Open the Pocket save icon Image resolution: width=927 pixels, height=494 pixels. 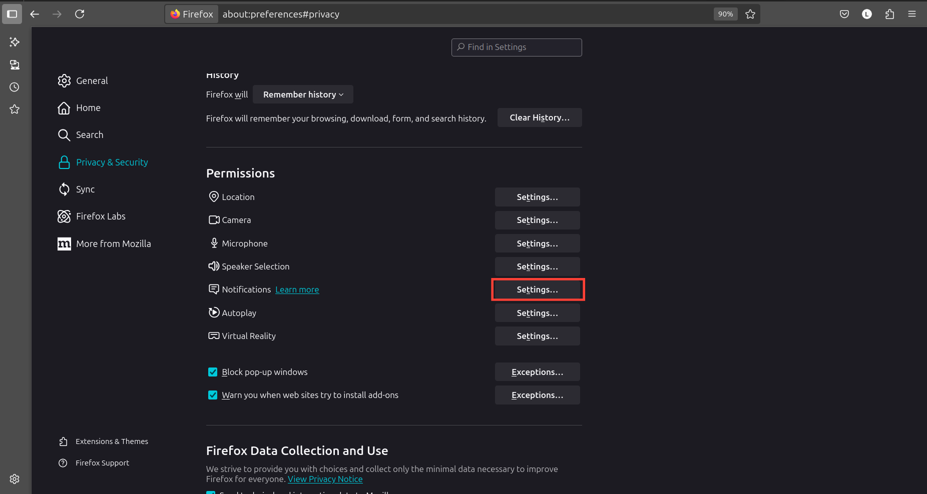tap(844, 14)
